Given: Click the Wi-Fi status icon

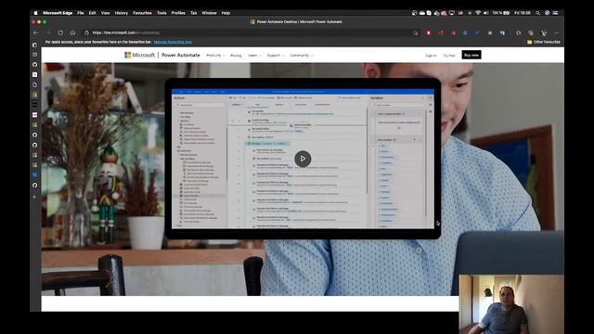Looking at the screenshot, I should [478, 13].
